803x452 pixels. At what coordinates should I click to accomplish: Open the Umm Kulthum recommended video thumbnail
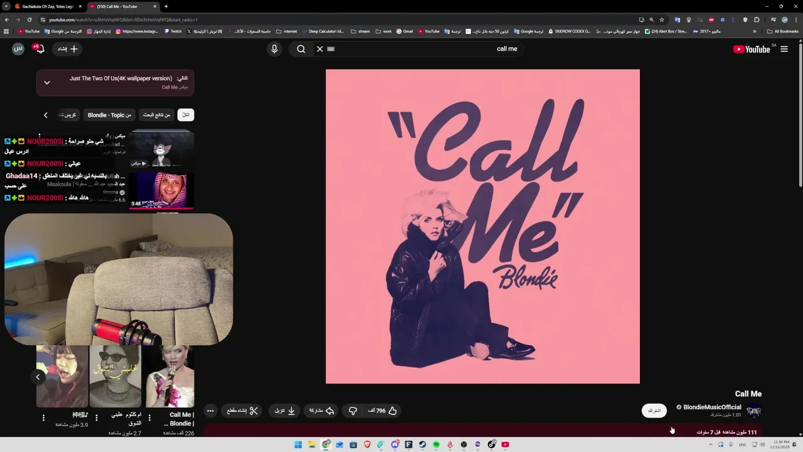click(115, 376)
